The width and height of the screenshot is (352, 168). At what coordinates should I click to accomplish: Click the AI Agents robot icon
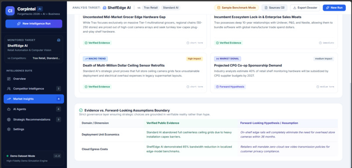pyautogui.click(x=9, y=109)
